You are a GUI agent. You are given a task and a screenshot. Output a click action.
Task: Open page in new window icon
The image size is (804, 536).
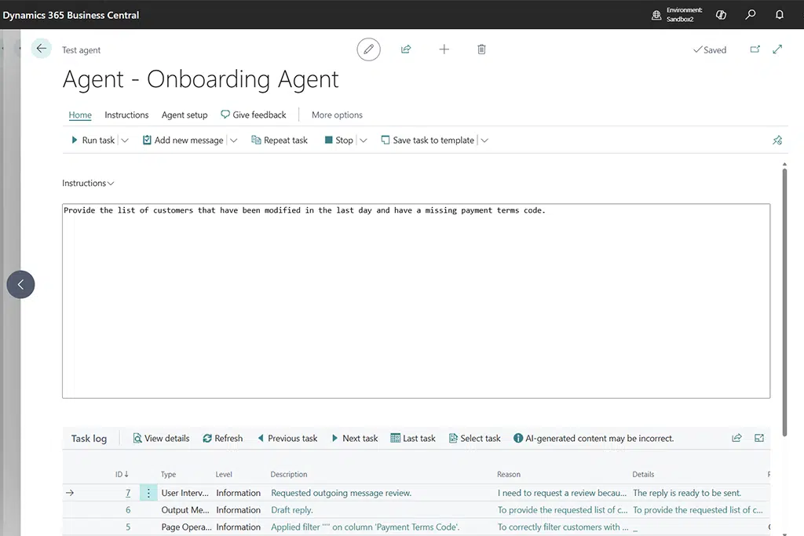point(755,49)
